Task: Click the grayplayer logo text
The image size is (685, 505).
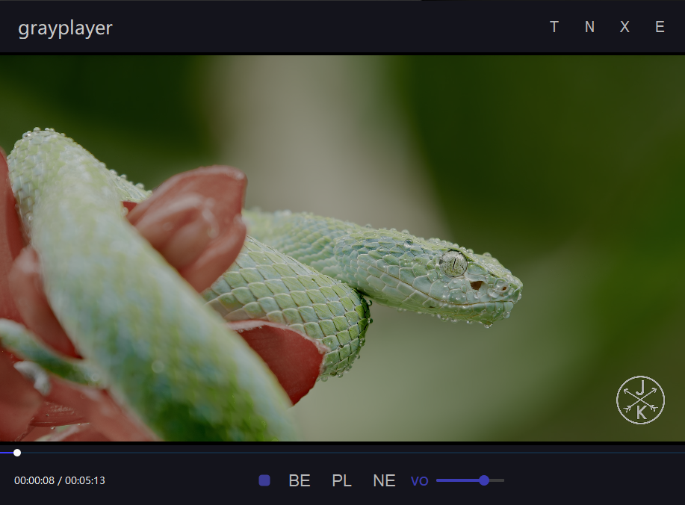Action: click(x=65, y=28)
